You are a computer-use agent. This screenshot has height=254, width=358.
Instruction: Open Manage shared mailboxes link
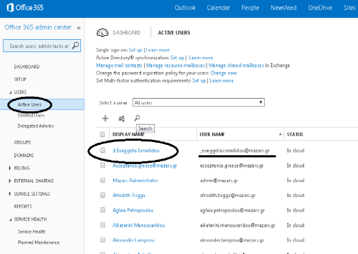click(237, 65)
